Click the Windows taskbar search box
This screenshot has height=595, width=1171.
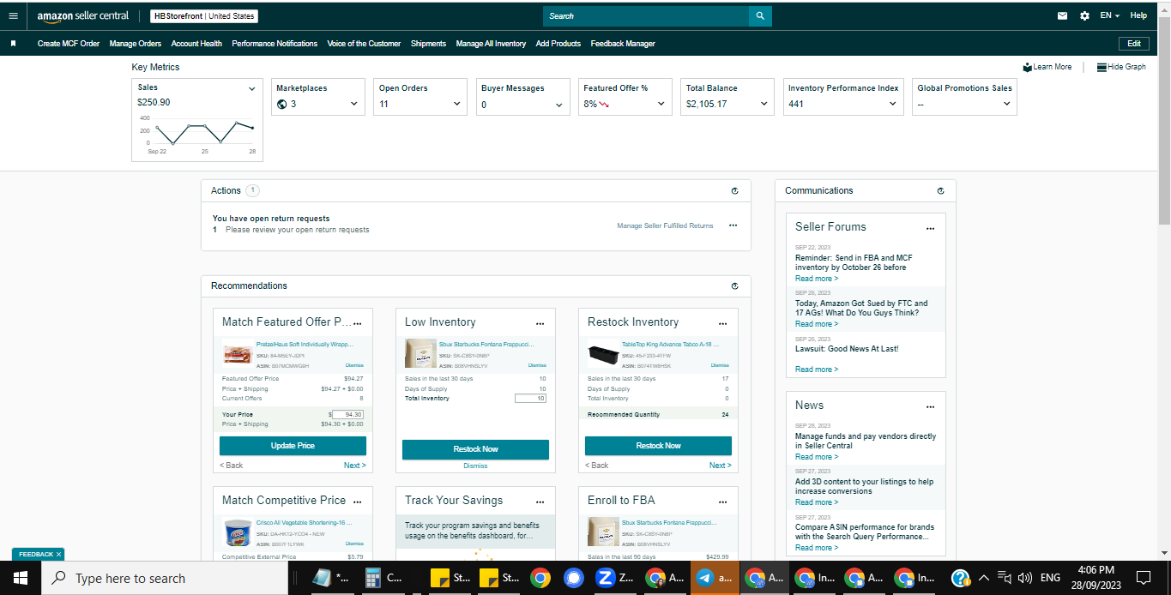pyautogui.click(x=164, y=578)
